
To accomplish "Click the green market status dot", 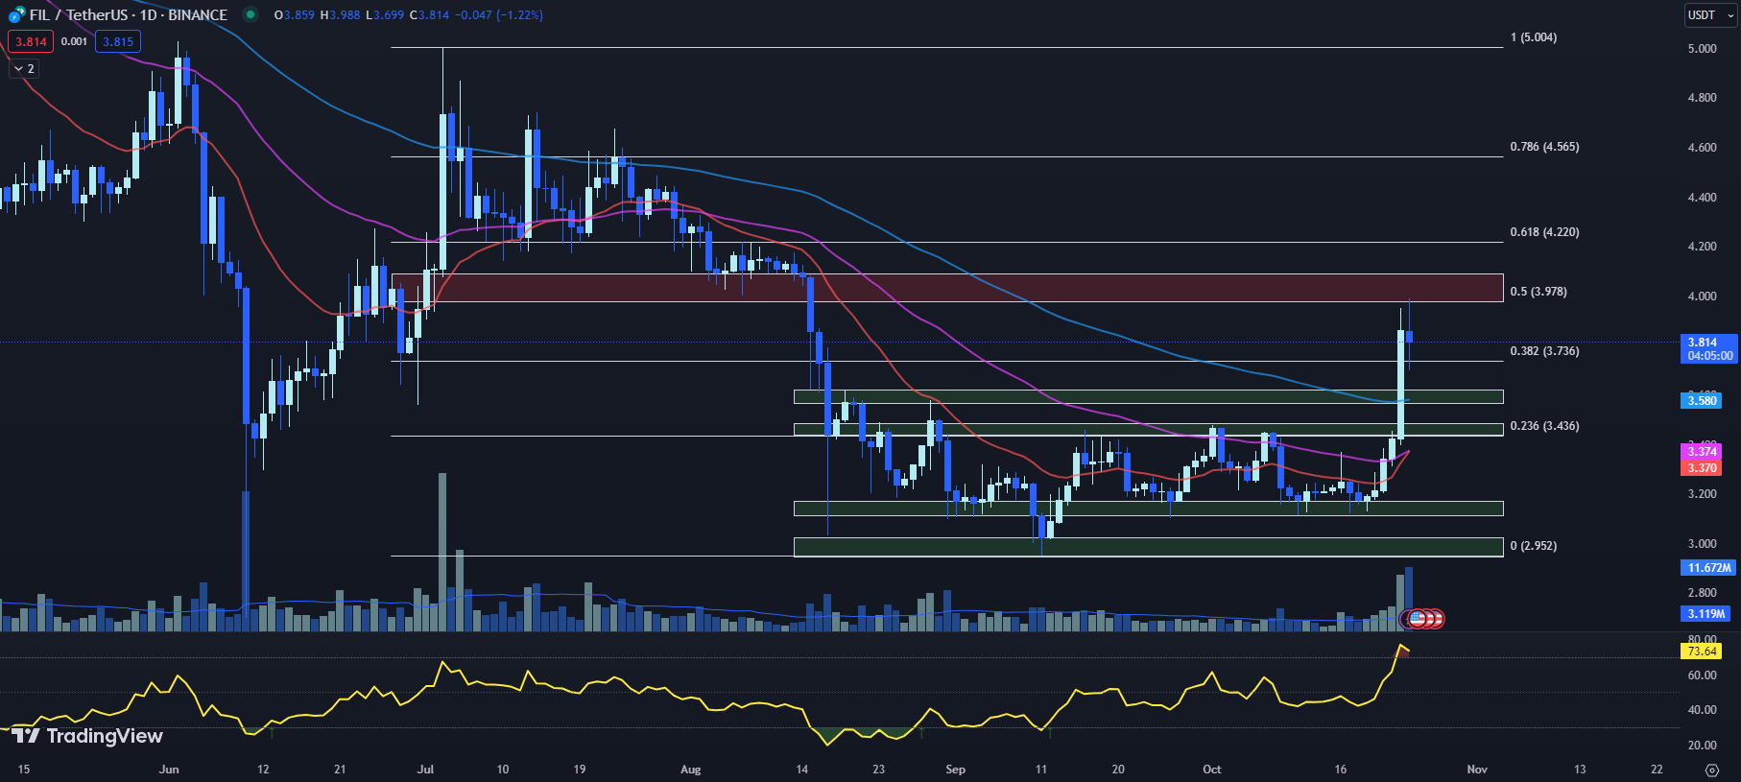I will point(250,14).
